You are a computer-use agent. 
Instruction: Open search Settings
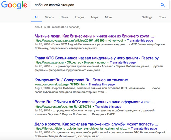pos(147,17)
